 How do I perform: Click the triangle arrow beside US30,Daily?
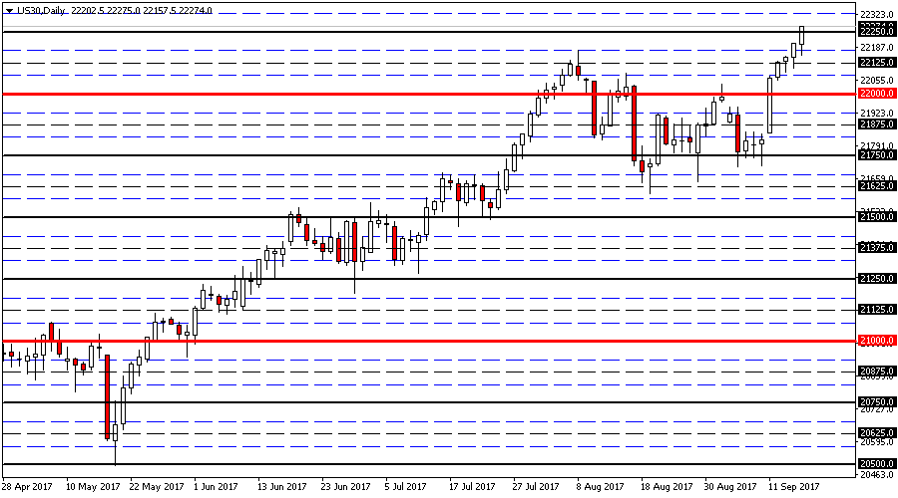[7, 10]
